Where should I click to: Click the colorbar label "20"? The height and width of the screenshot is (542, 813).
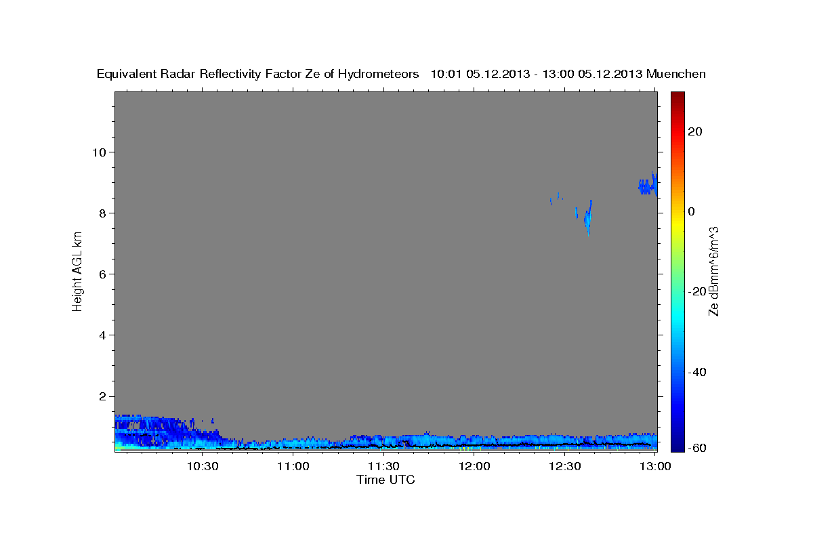coord(694,131)
